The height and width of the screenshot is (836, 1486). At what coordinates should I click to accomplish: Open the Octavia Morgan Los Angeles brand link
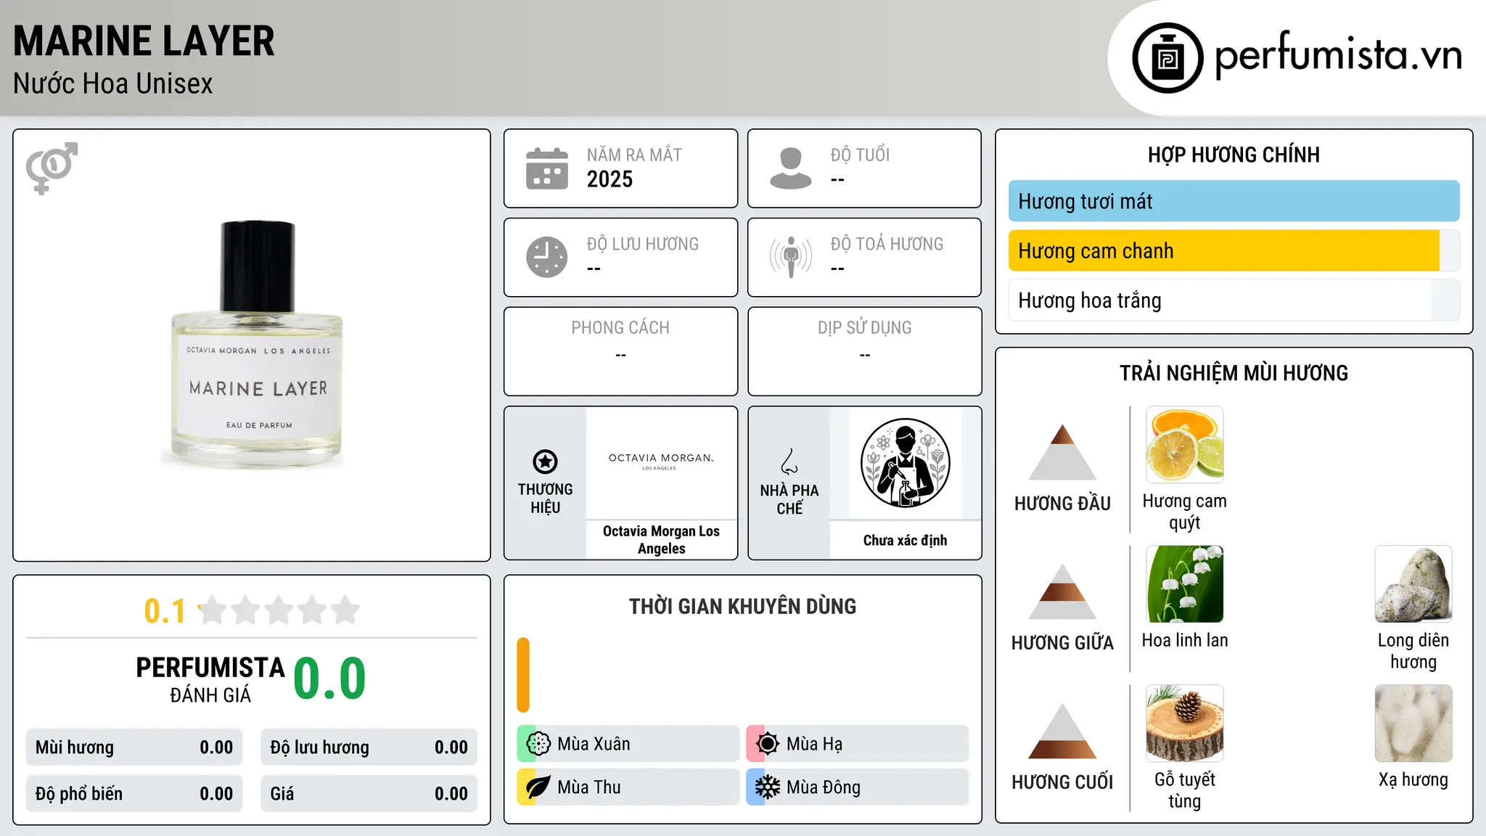[x=661, y=540]
